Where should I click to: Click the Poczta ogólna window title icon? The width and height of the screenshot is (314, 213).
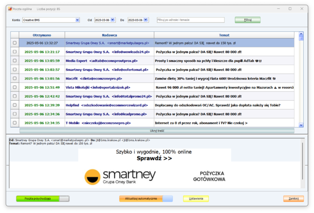tap(10, 9)
